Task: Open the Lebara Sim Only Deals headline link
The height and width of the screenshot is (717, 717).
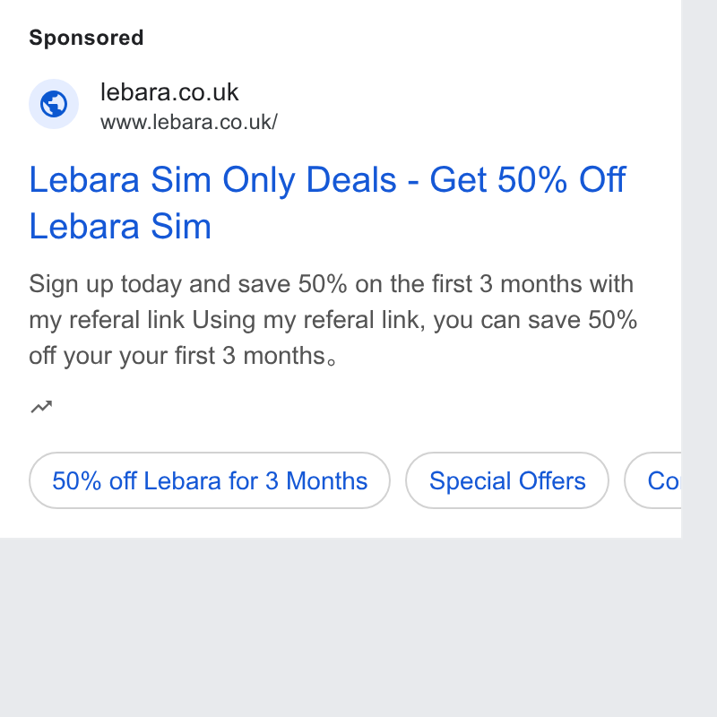Action: coord(327,203)
